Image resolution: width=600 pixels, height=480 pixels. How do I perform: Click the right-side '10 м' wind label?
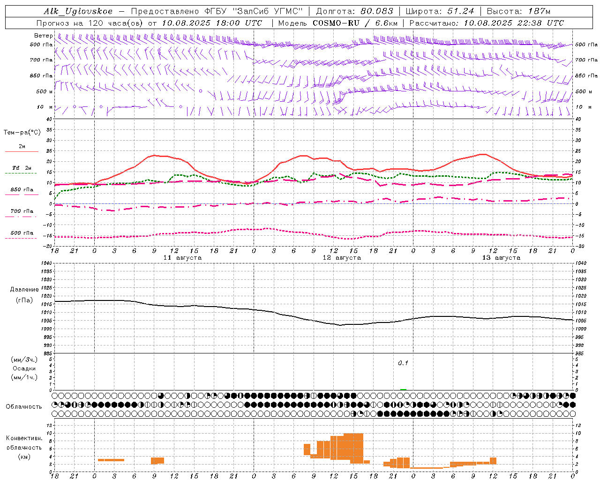(x=583, y=107)
